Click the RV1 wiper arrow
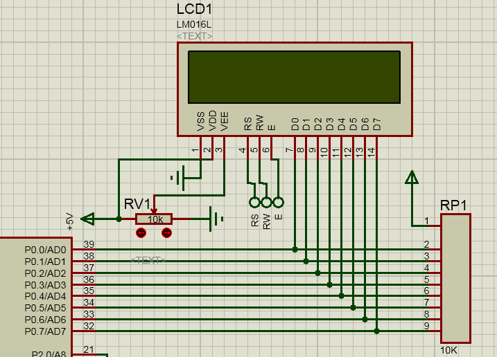 click(x=154, y=210)
